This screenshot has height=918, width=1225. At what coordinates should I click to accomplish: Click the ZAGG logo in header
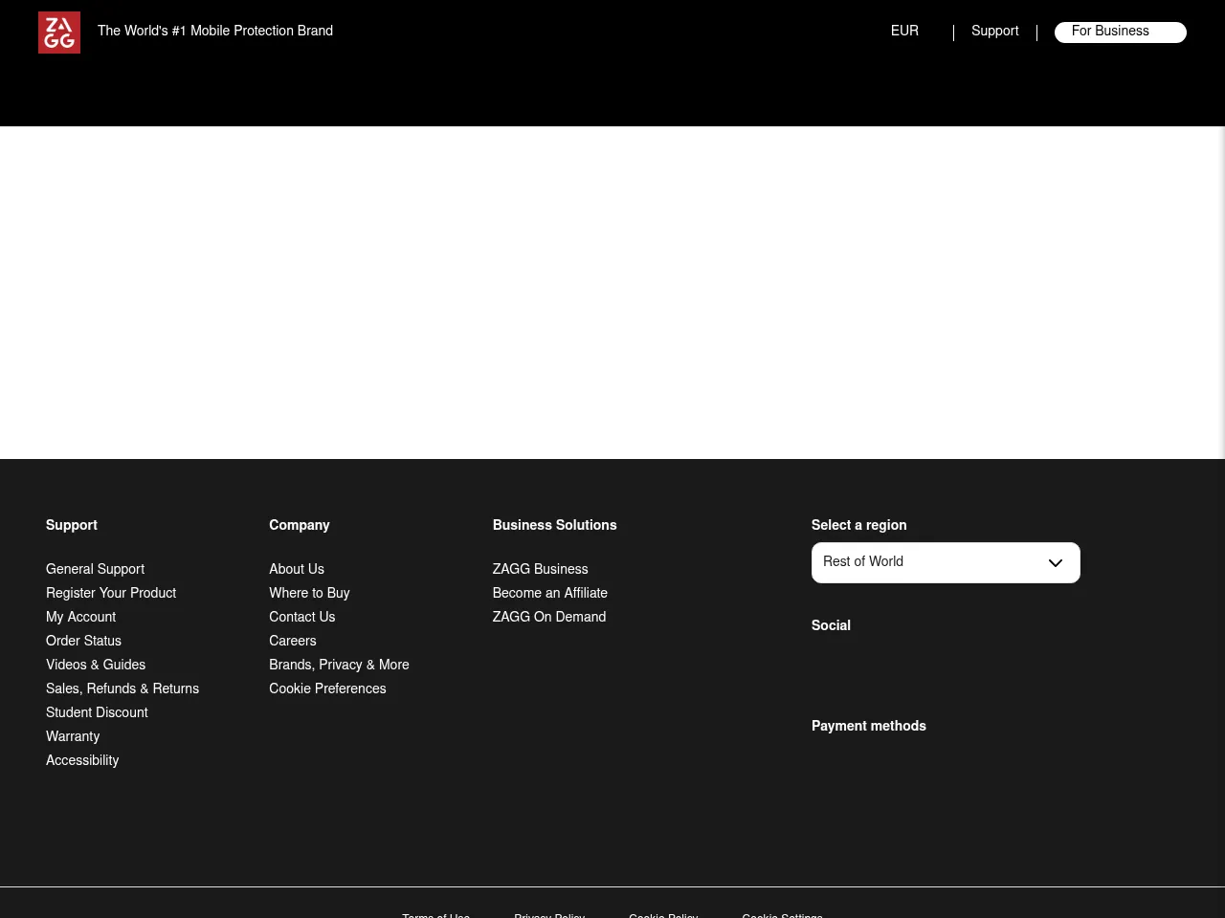(59, 33)
